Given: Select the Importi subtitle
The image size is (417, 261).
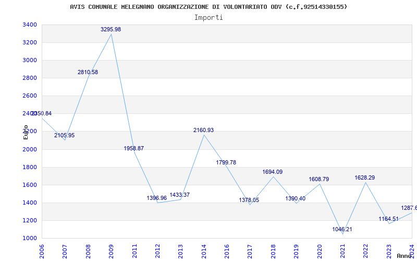Looking at the screenshot, I should tap(208, 18).
